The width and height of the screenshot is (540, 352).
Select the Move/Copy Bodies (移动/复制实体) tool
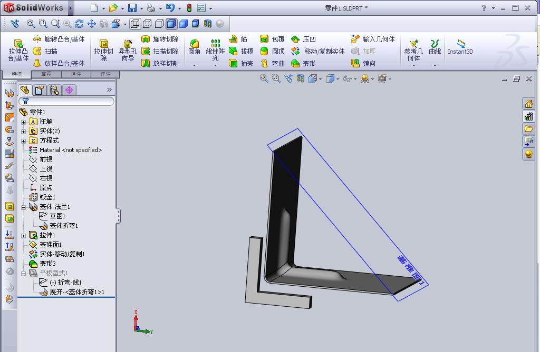317,51
